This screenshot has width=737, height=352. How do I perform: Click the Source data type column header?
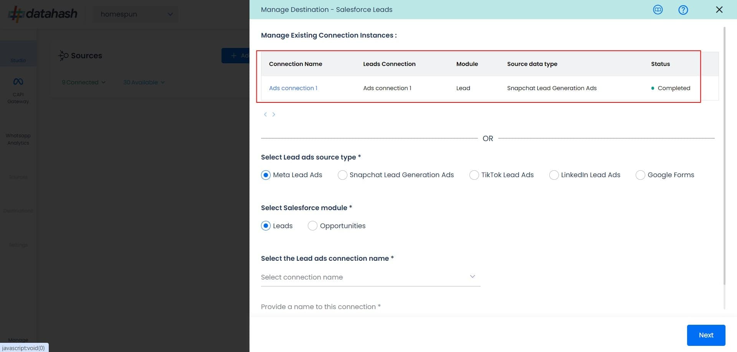(x=532, y=64)
